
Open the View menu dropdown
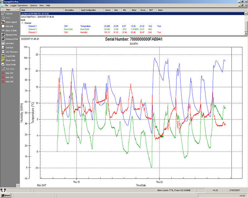pyautogui.click(x=42, y=5)
